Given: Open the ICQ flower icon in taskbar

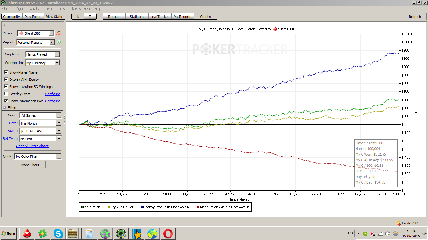Looking at the screenshot, I should click(42, 234).
